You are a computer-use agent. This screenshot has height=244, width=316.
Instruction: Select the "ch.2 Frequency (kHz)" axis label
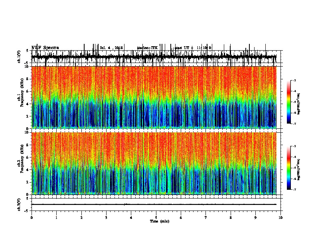21,159
